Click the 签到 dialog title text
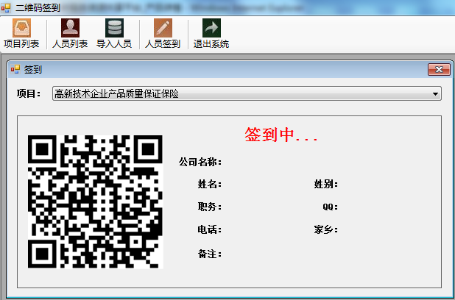The height and width of the screenshot is (300, 455). (x=33, y=70)
